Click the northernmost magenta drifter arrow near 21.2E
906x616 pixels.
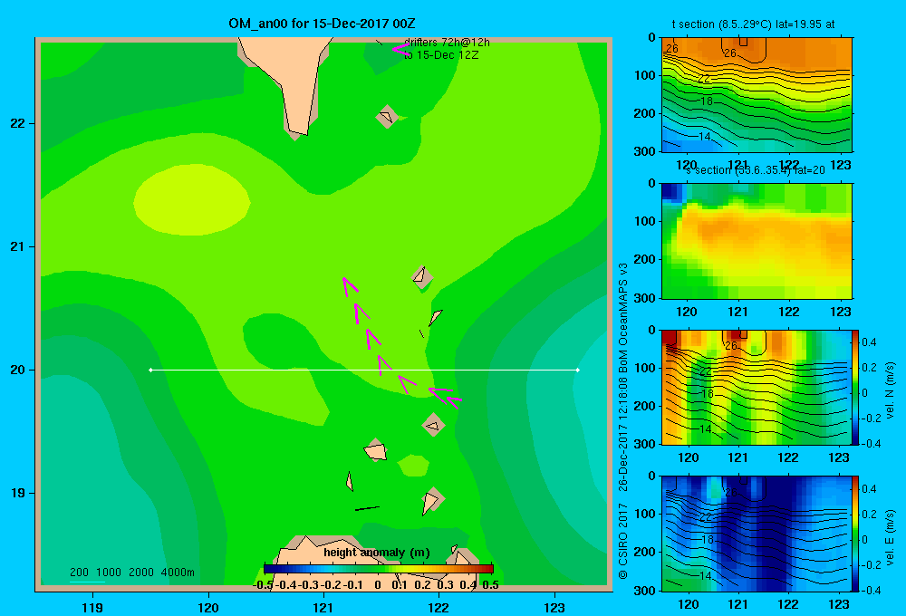(x=349, y=286)
